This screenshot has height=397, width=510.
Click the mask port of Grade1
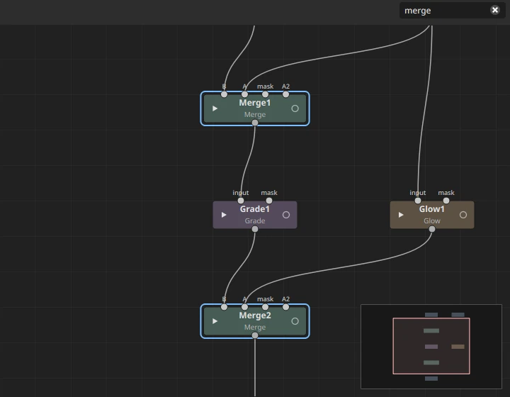pos(269,201)
